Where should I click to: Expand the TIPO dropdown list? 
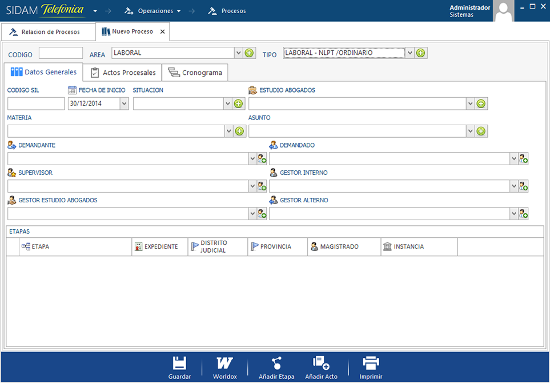410,53
